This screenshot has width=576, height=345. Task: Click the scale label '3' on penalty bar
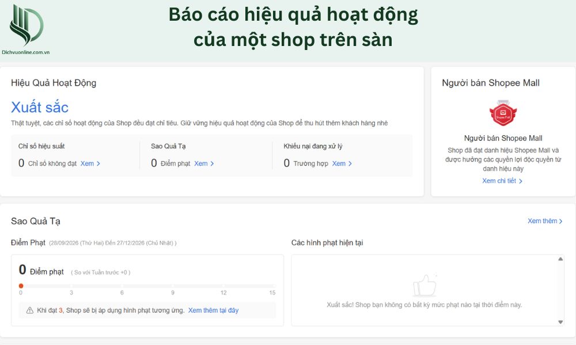[x=71, y=293]
